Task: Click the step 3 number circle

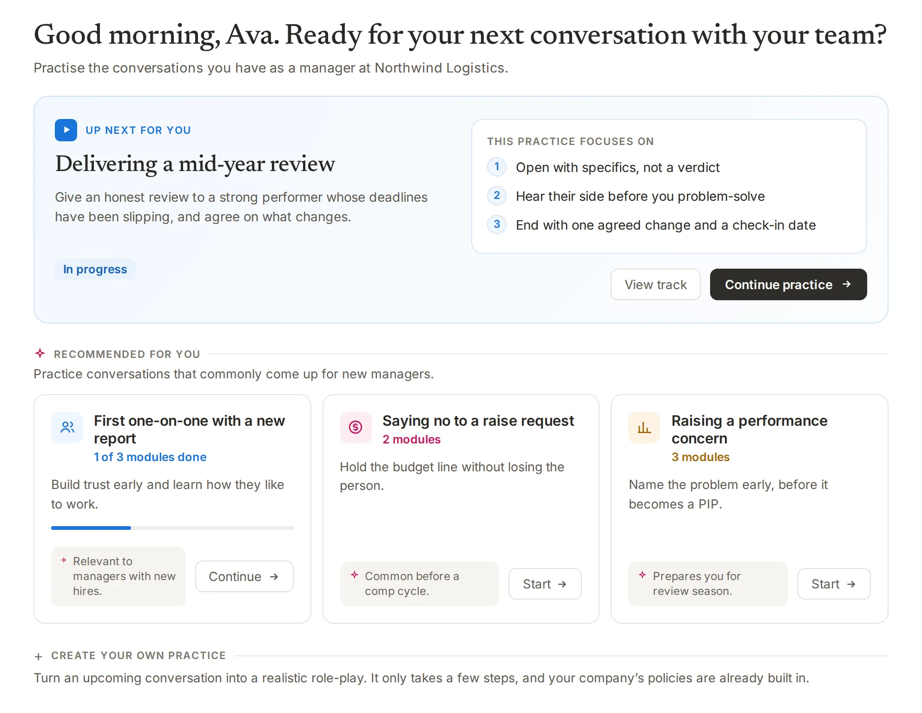Action: pyautogui.click(x=497, y=224)
